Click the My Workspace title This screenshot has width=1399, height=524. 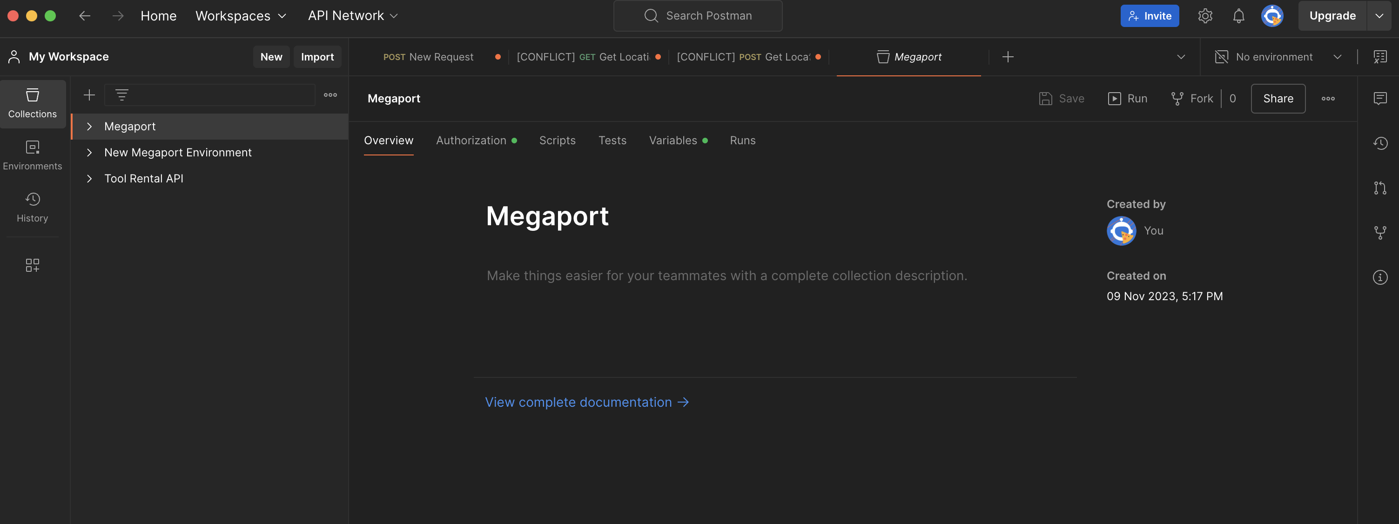(x=68, y=57)
